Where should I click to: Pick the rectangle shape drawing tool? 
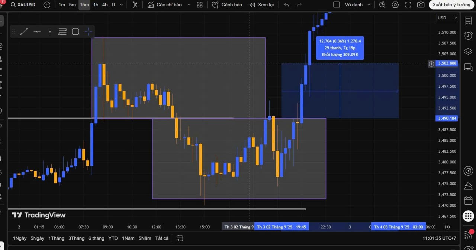pos(75,32)
